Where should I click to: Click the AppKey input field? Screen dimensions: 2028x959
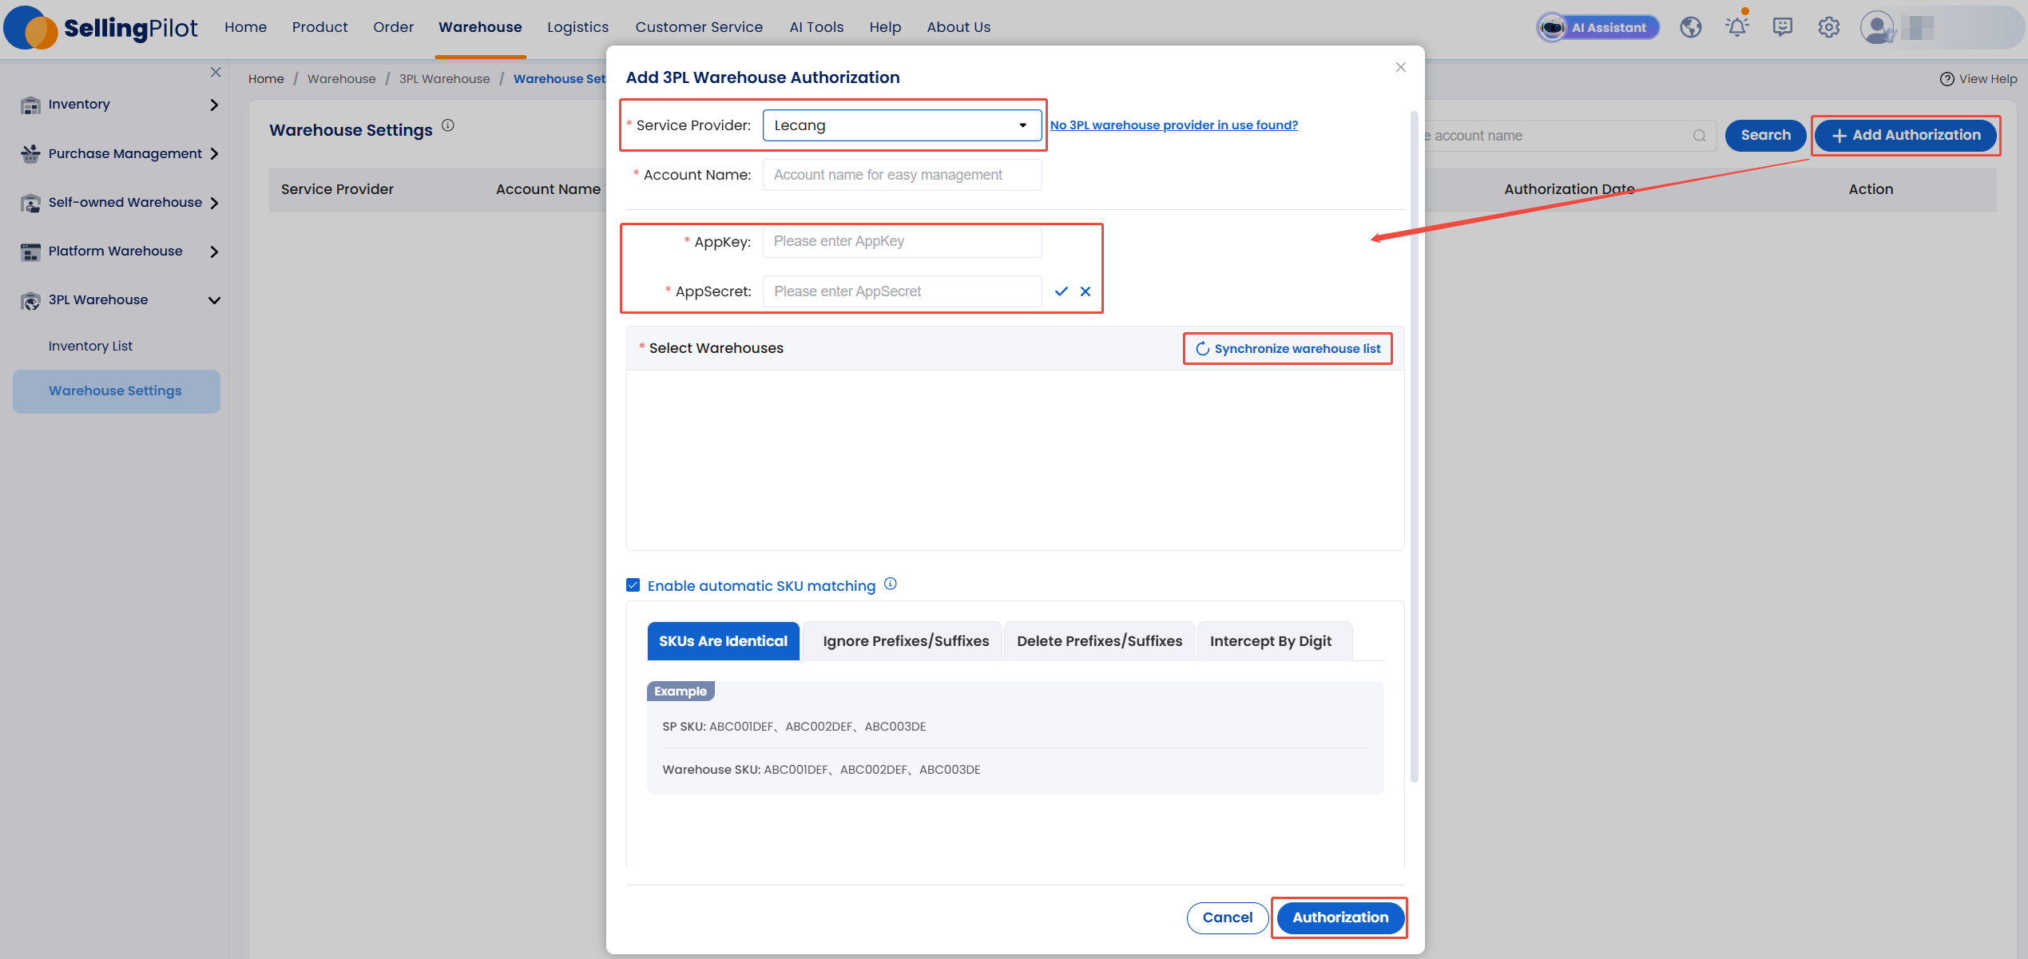click(901, 241)
